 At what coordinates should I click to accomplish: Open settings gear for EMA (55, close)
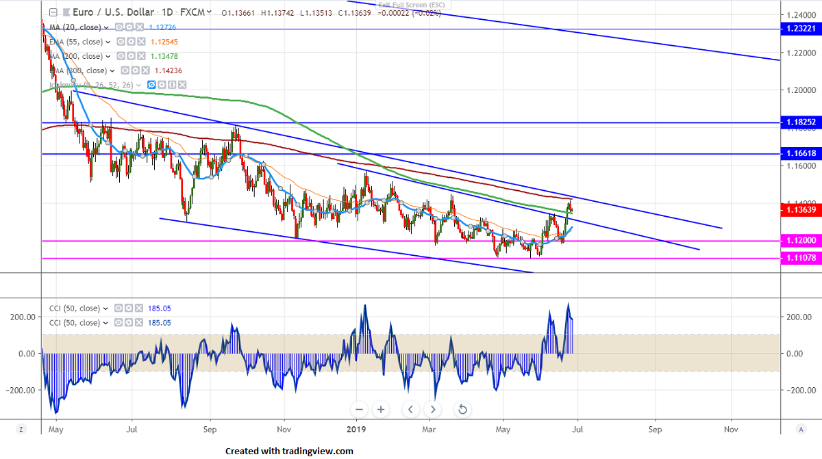tap(131, 42)
